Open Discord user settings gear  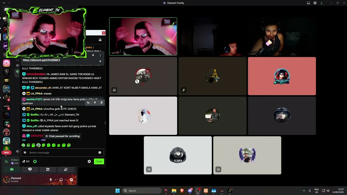point(71,180)
